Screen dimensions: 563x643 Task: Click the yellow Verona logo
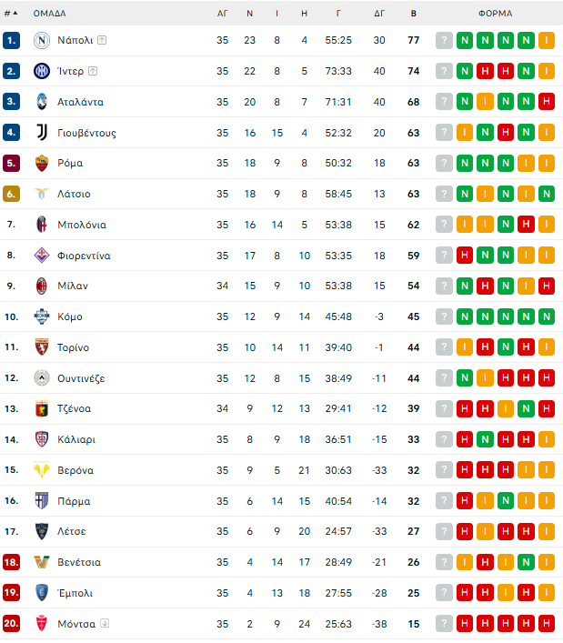pyautogui.click(x=41, y=470)
